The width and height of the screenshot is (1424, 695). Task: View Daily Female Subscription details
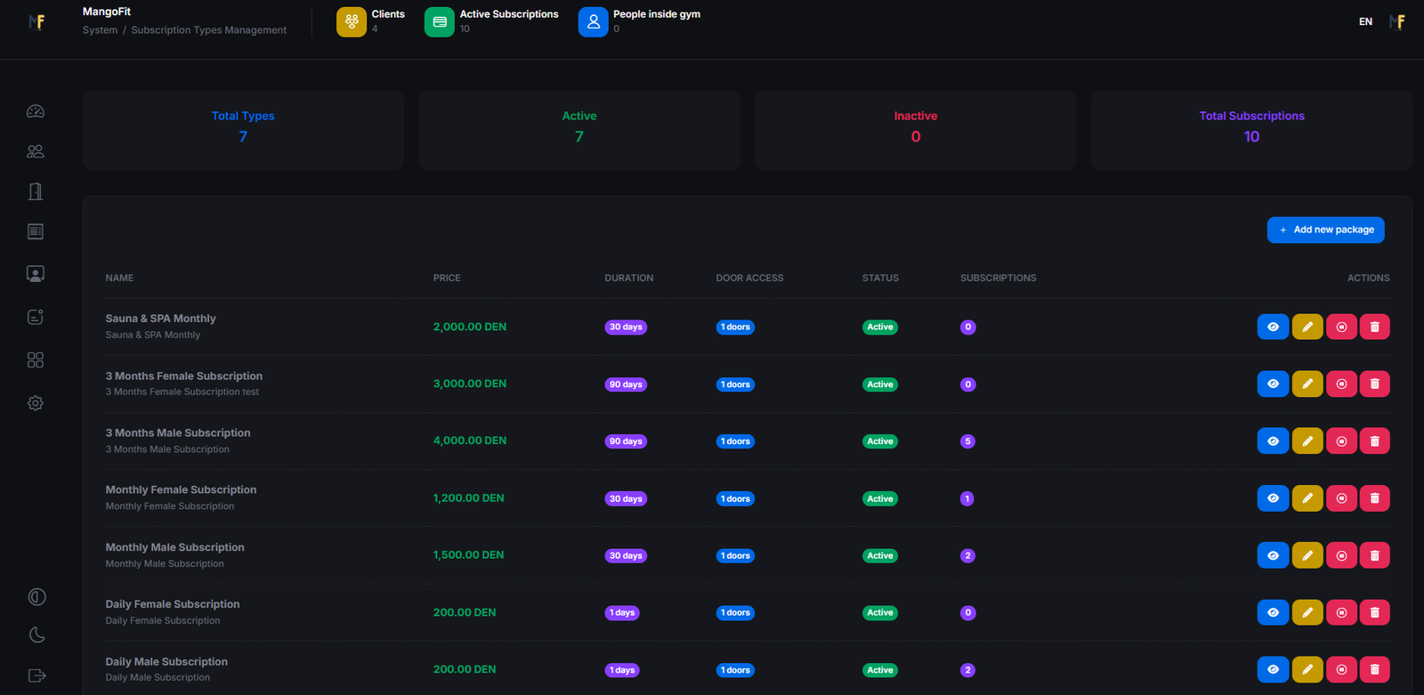[1273, 612]
